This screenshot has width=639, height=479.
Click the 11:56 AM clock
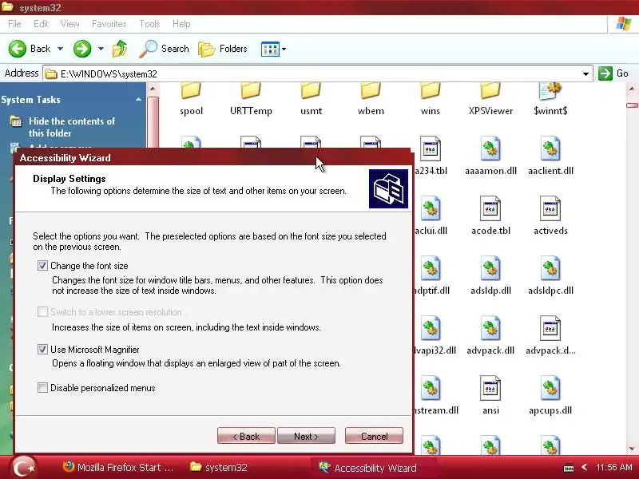pyautogui.click(x=613, y=467)
